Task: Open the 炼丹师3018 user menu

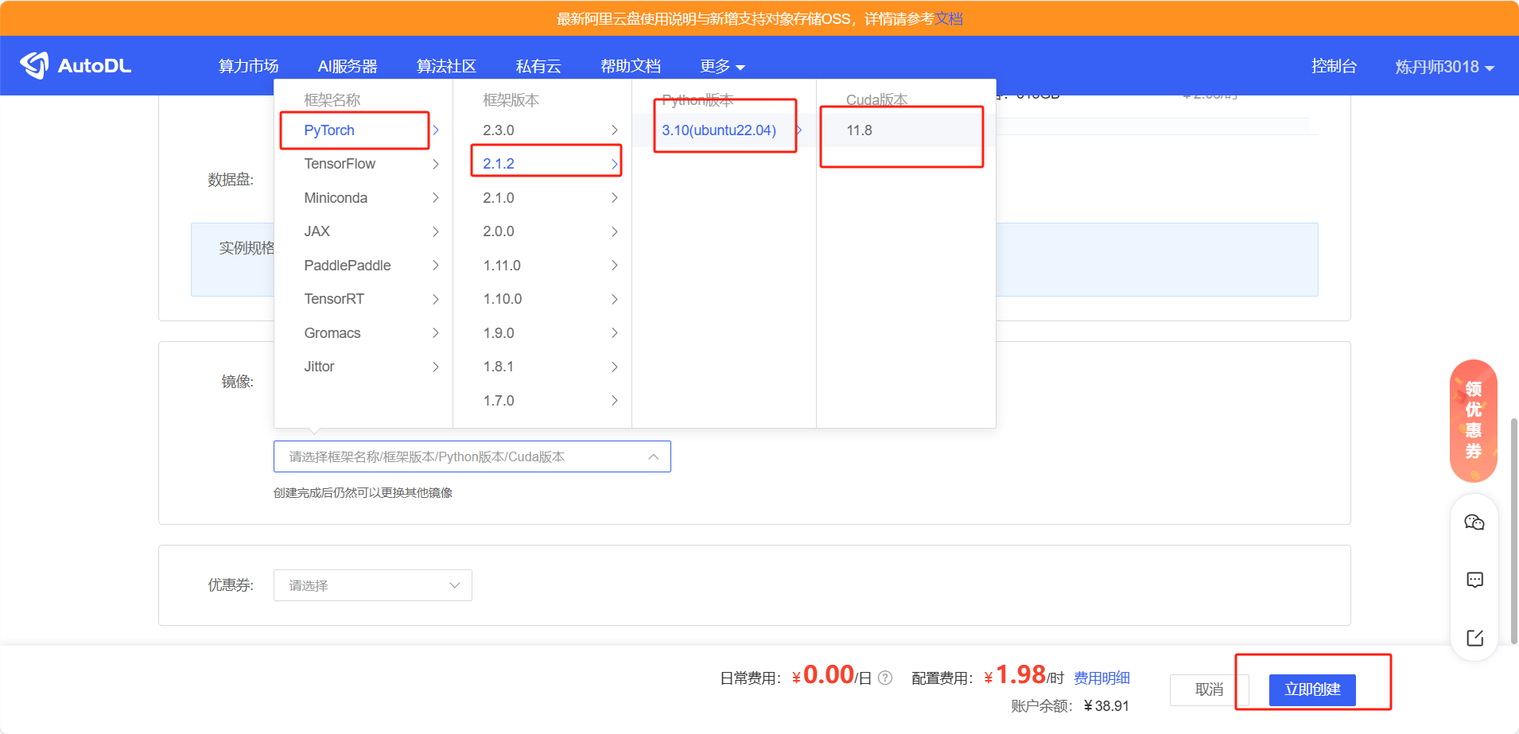Action: point(1444,67)
